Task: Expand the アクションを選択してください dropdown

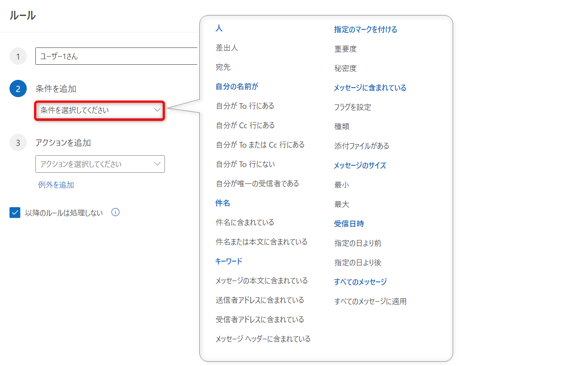Action: point(100,164)
